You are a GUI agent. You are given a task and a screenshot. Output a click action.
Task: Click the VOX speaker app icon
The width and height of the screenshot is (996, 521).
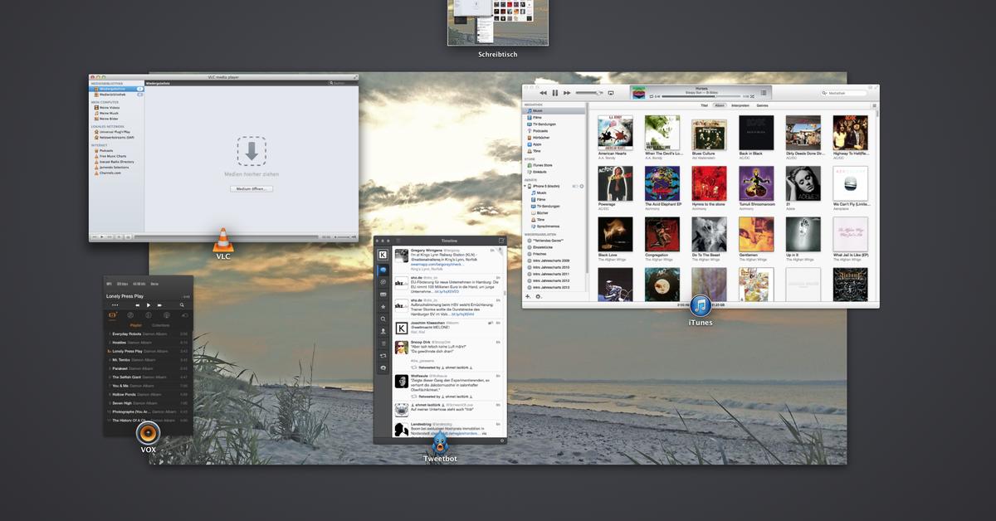pyautogui.click(x=148, y=432)
